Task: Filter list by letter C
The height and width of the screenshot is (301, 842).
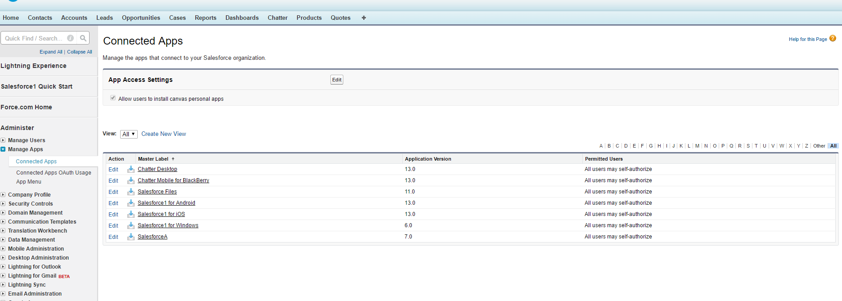Action: pyautogui.click(x=617, y=146)
